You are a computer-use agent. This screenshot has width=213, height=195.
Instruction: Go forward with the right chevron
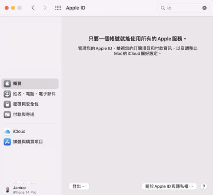click(x=45, y=8)
